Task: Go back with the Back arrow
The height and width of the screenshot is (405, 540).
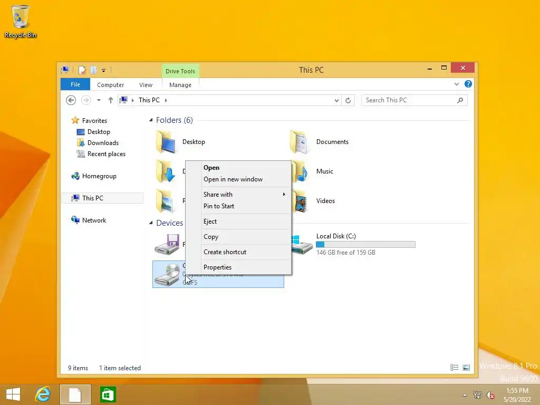Action: pos(71,100)
